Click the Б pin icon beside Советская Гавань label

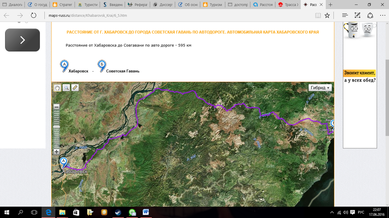102,66
